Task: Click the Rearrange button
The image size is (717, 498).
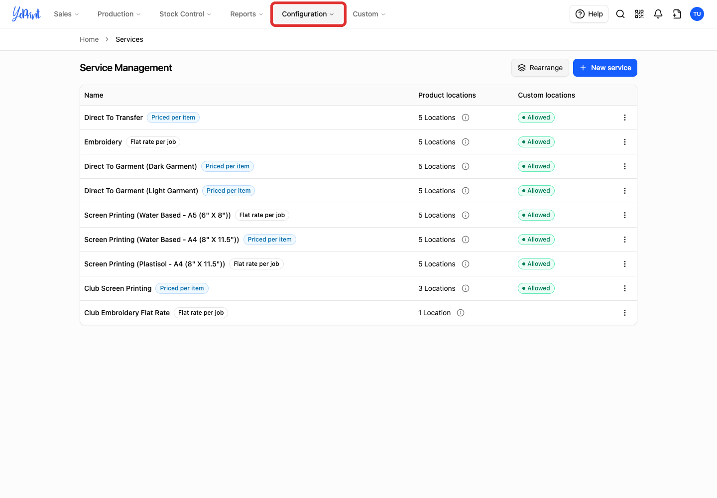Action: click(x=540, y=68)
